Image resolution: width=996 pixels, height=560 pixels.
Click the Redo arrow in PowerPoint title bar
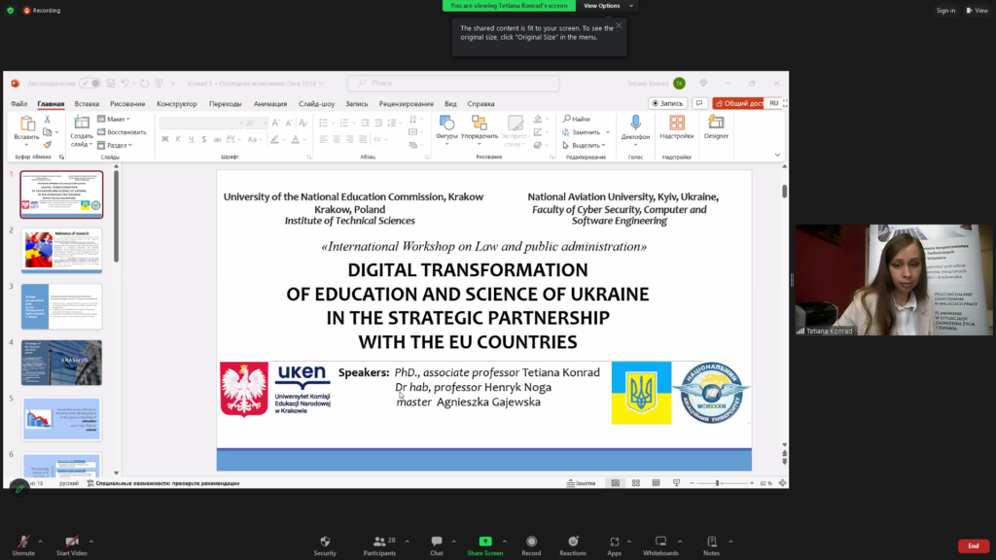click(145, 84)
